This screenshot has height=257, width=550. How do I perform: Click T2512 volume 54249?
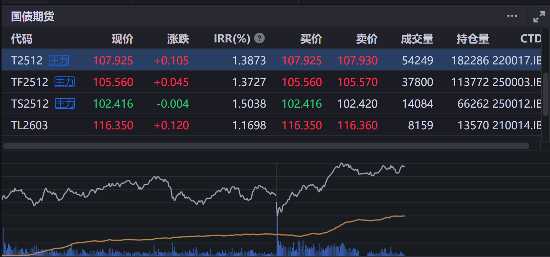(418, 61)
